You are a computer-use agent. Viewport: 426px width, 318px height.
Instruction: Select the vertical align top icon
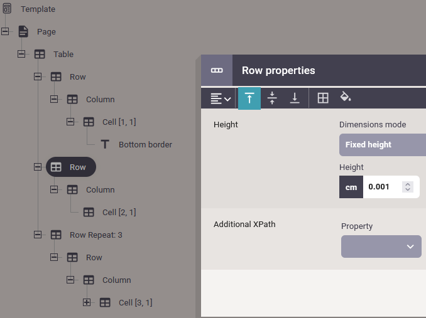tap(249, 98)
